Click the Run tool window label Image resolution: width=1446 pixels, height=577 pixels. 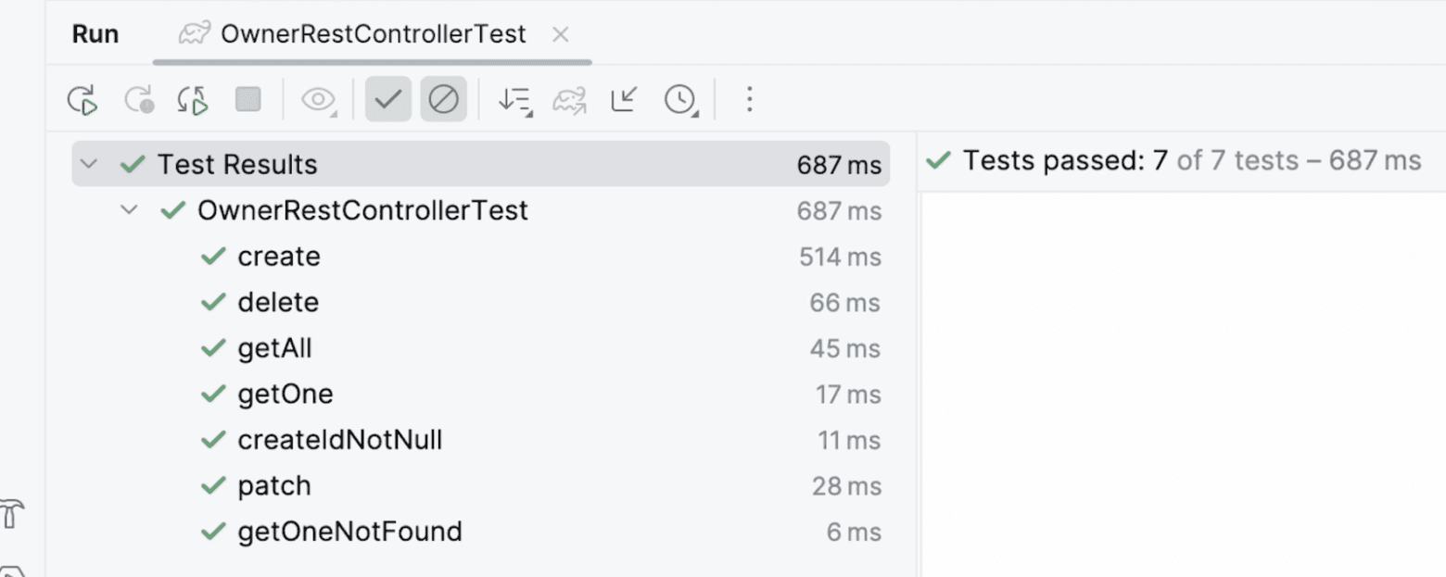[x=95, y=34]
